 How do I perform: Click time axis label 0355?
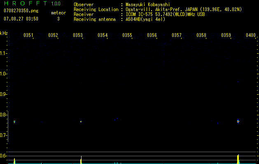pos(127,35)
